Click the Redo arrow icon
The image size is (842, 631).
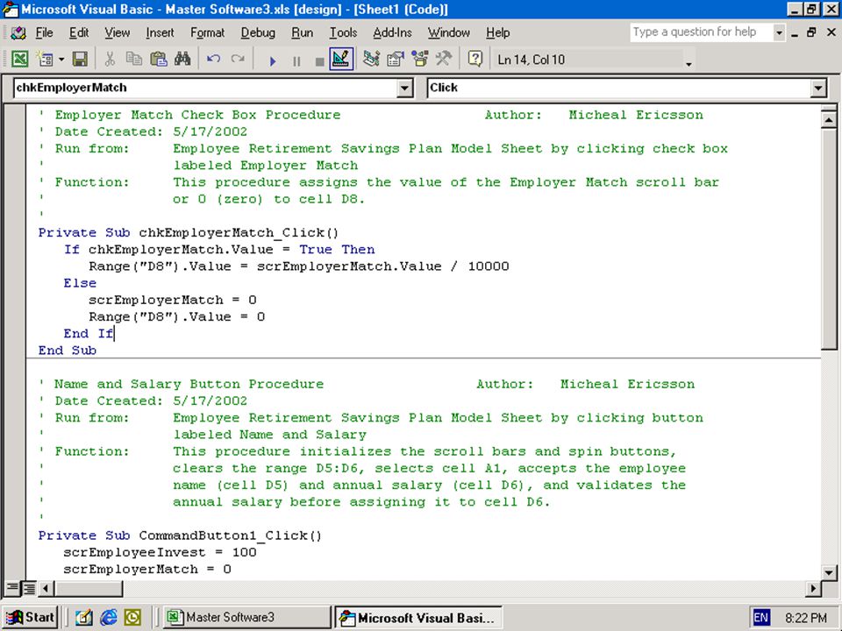coord(238,59)
